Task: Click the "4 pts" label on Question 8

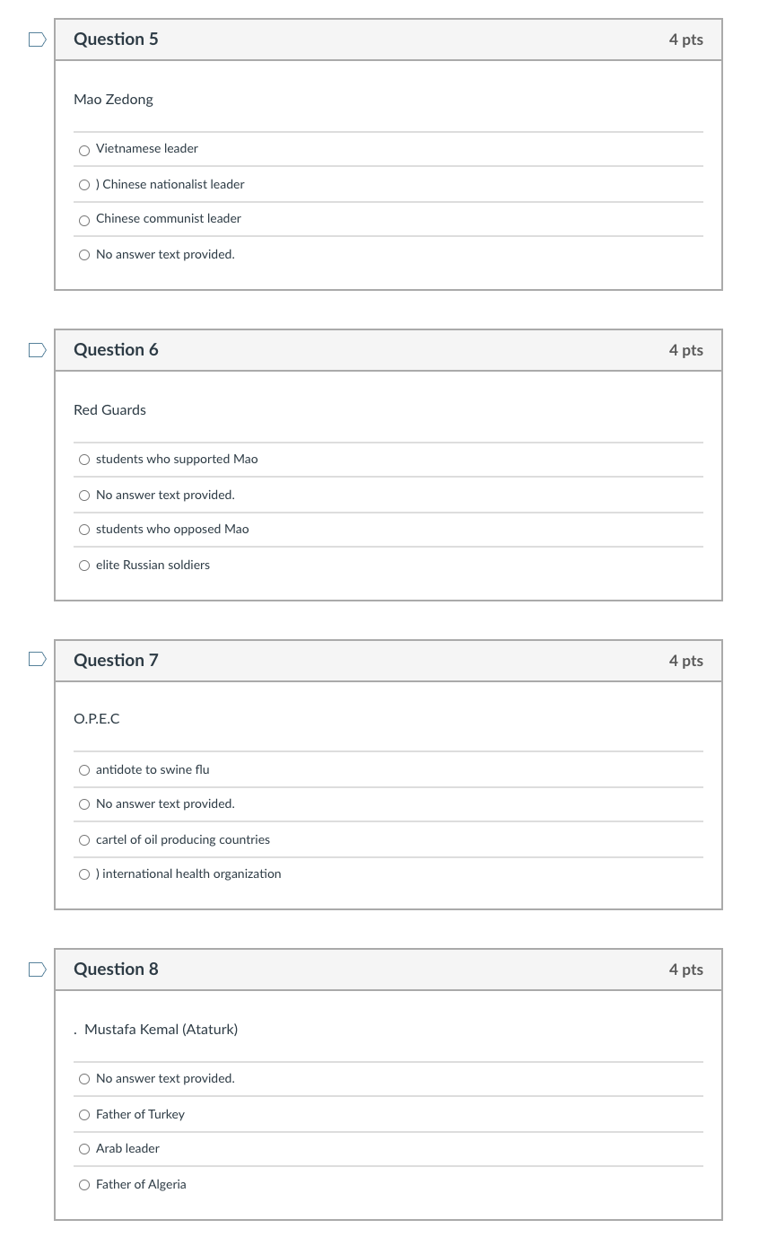Action: point(685,969)
